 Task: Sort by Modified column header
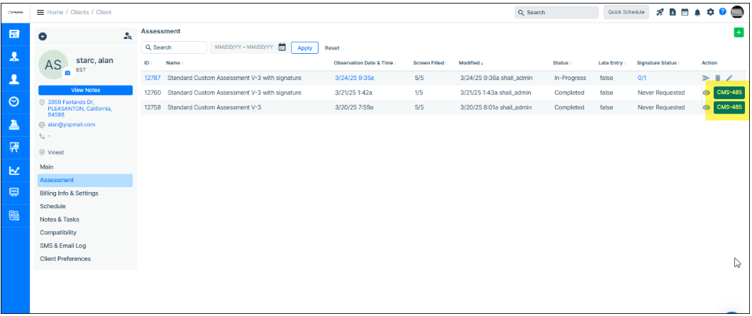(471, 63)
